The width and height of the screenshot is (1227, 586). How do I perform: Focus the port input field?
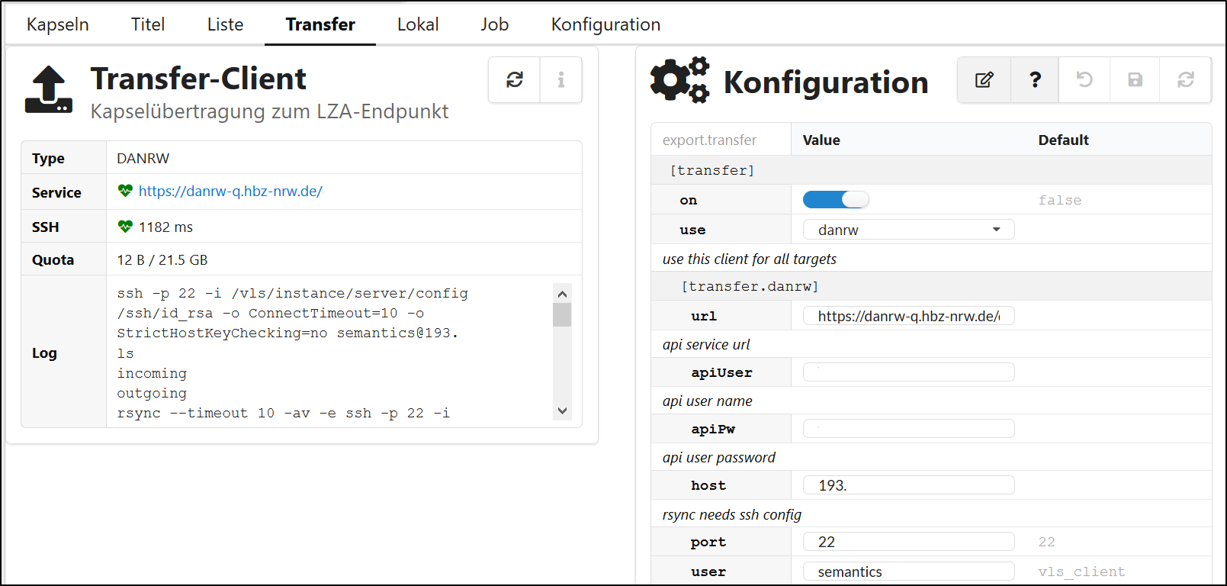(x=908, y=542)
